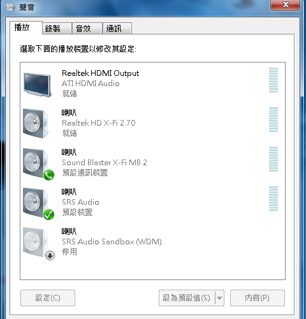Screen dimensions: 306x319
Task: Switch to the 音效 tab
Action: 87,28
